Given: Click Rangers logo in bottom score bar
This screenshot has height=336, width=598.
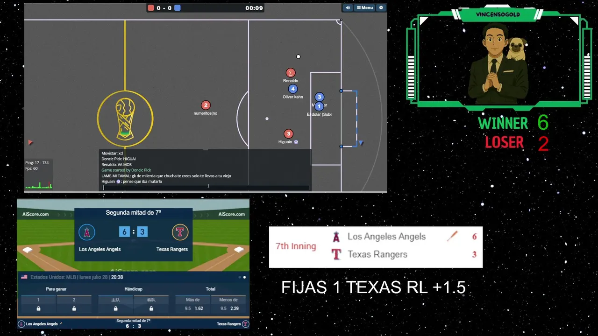Looking at the screenshot, I should click(x=245, y=324).
